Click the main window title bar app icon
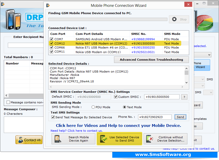Image resolution: width=219 pixels, height=160 pixels. tap(3, 4)
